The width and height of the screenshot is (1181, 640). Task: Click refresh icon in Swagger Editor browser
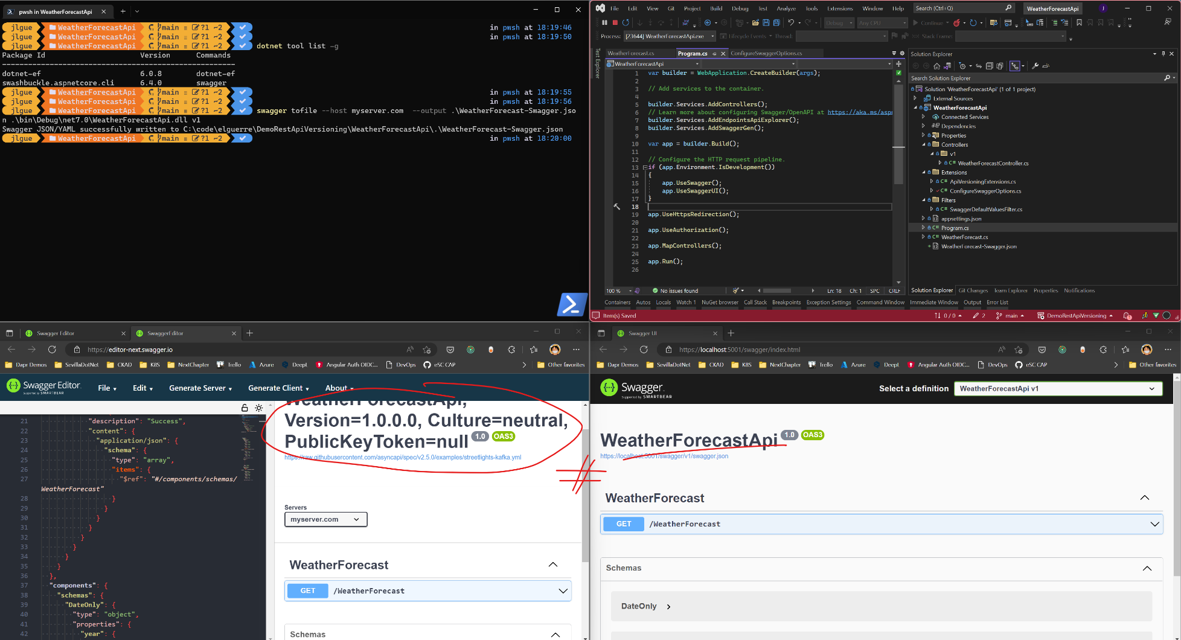tap(52, 350)
